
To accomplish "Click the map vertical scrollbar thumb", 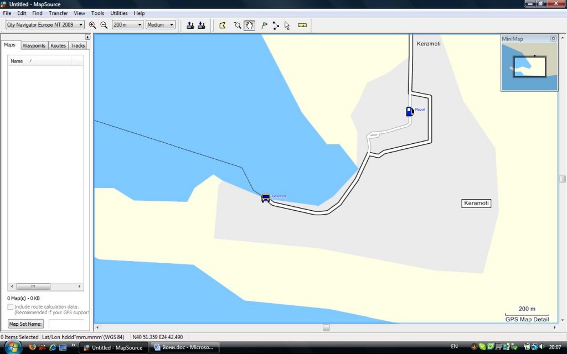I will click(563, 179).
